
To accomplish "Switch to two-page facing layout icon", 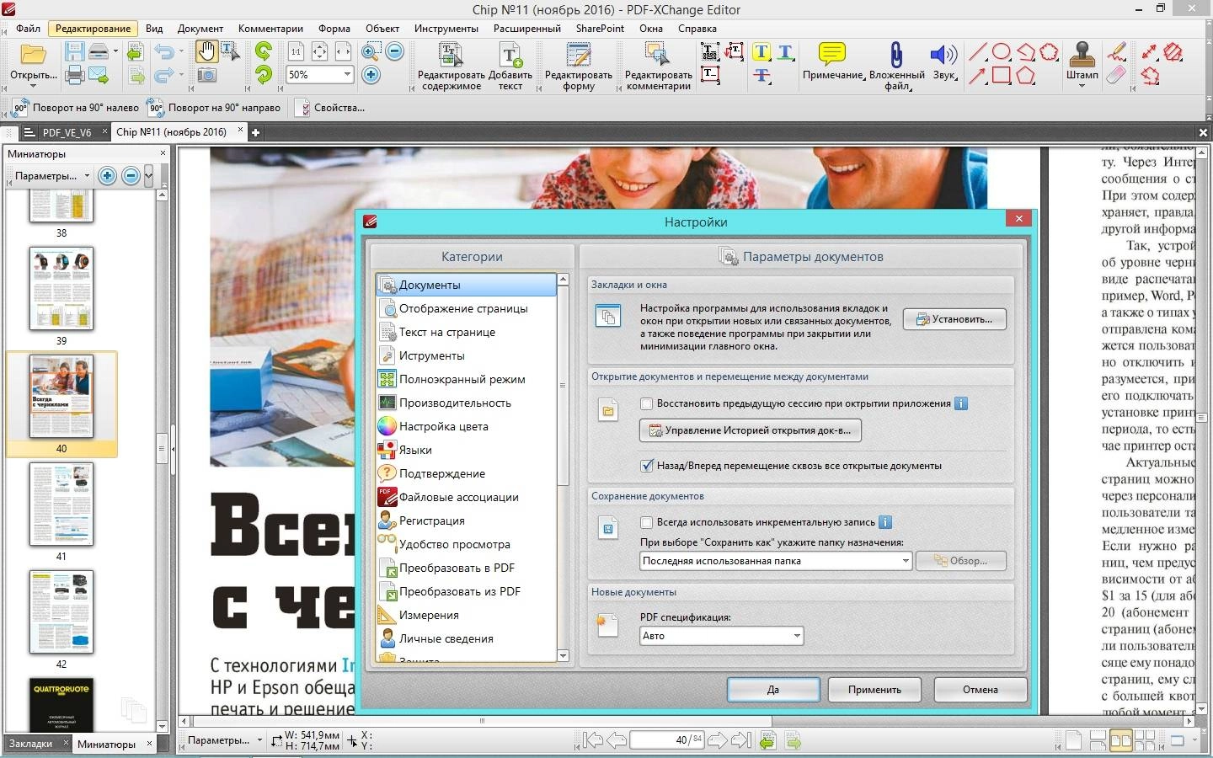I will 1120,741.
